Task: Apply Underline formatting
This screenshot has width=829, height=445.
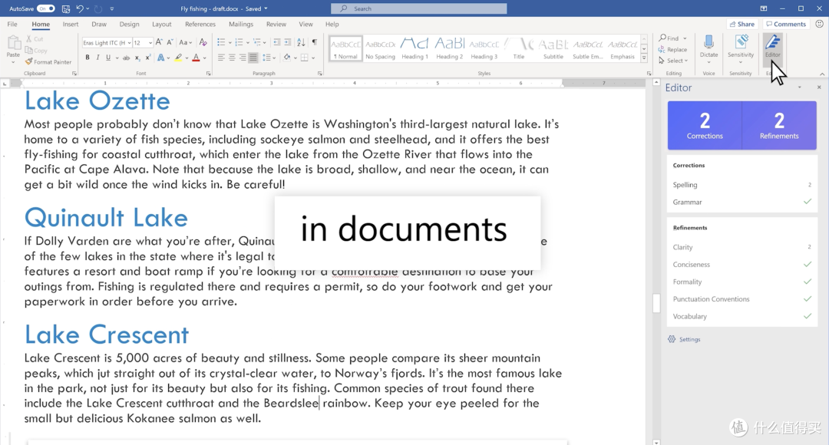Action: click(x=108, y=58)
